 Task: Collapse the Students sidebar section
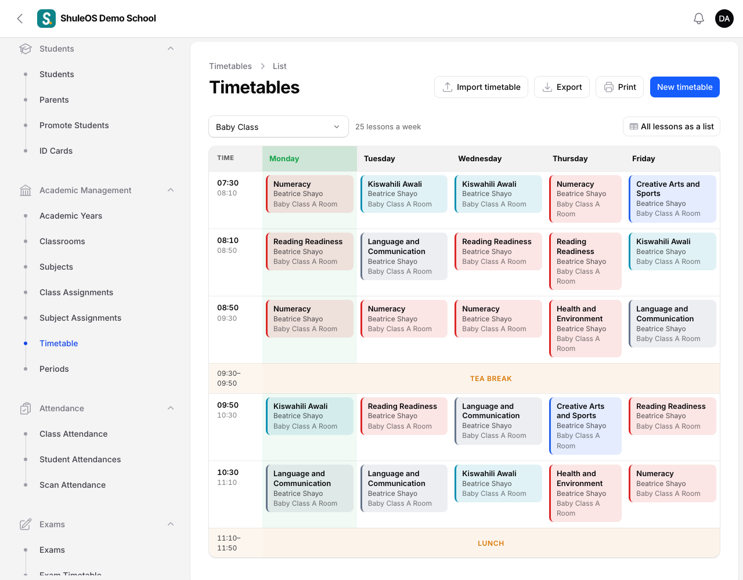(x=171, y=49)
